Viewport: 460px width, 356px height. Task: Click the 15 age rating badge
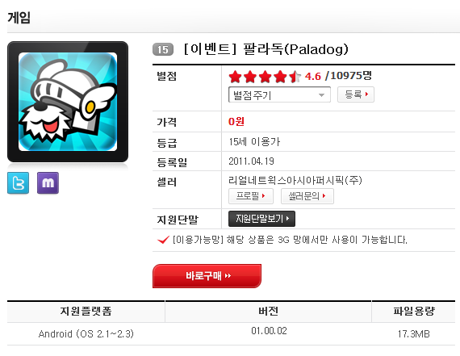pyautogui.click(x=163, y=49)
